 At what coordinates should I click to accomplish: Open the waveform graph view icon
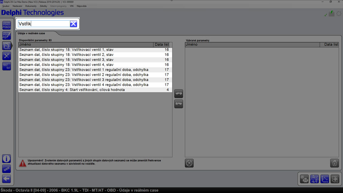pyautogui.click(x=314, y=179)
